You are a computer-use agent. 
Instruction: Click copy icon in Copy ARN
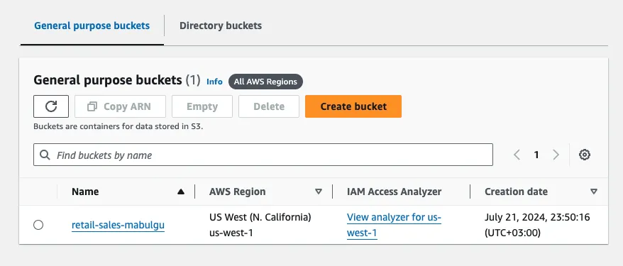coord(92,106)
